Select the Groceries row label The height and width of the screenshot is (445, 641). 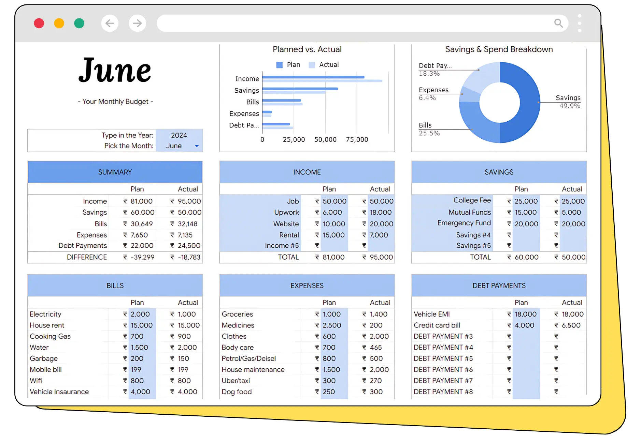238,314
